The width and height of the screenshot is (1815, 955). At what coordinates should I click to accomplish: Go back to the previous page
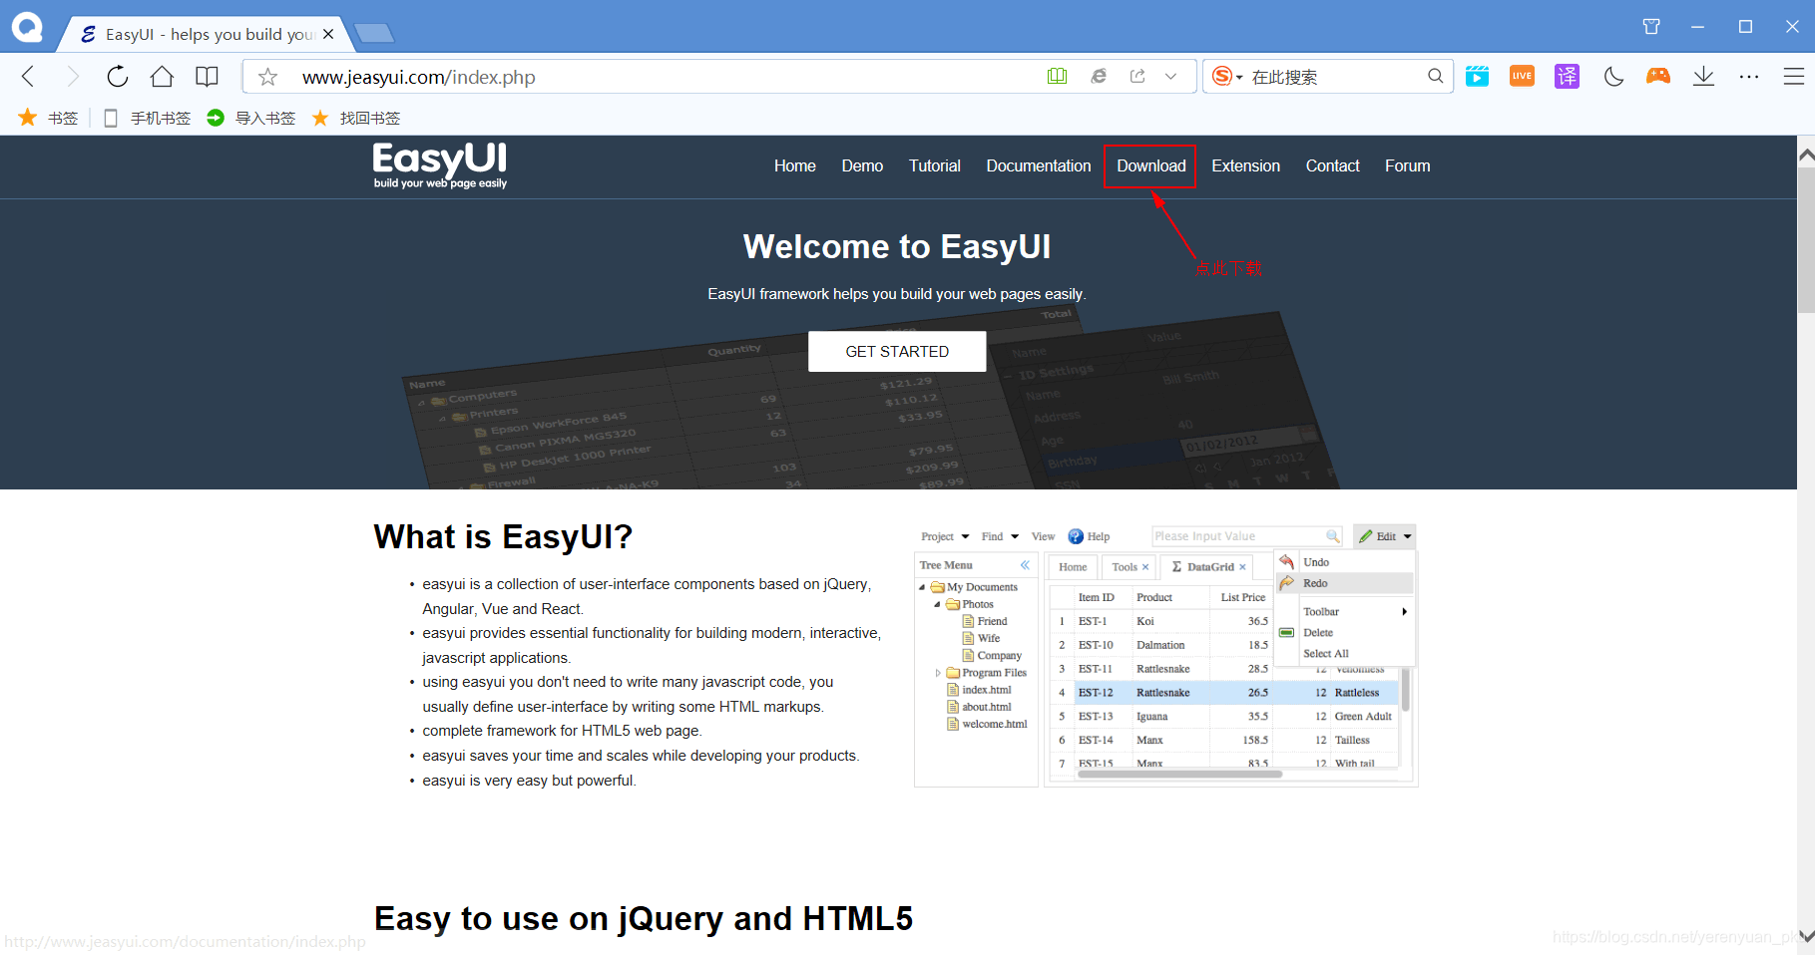tap(28, 76)
